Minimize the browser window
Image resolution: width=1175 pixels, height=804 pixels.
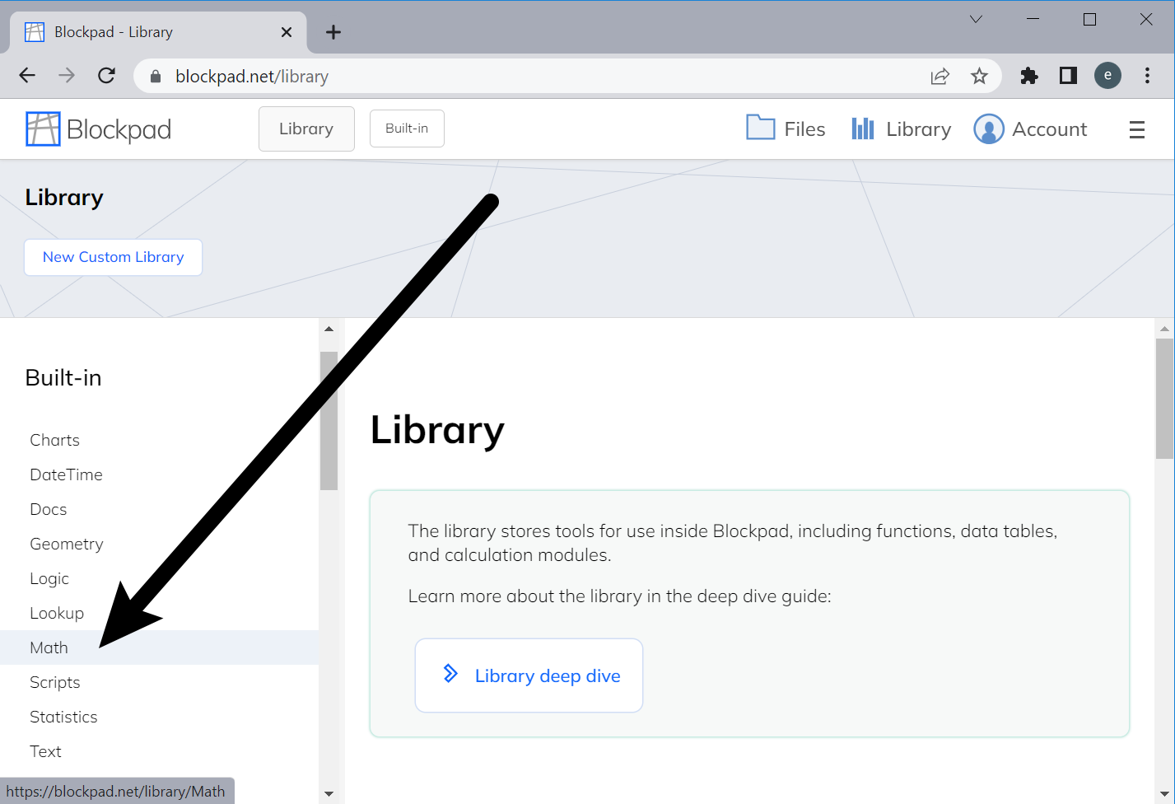[x=1033, y=19]
